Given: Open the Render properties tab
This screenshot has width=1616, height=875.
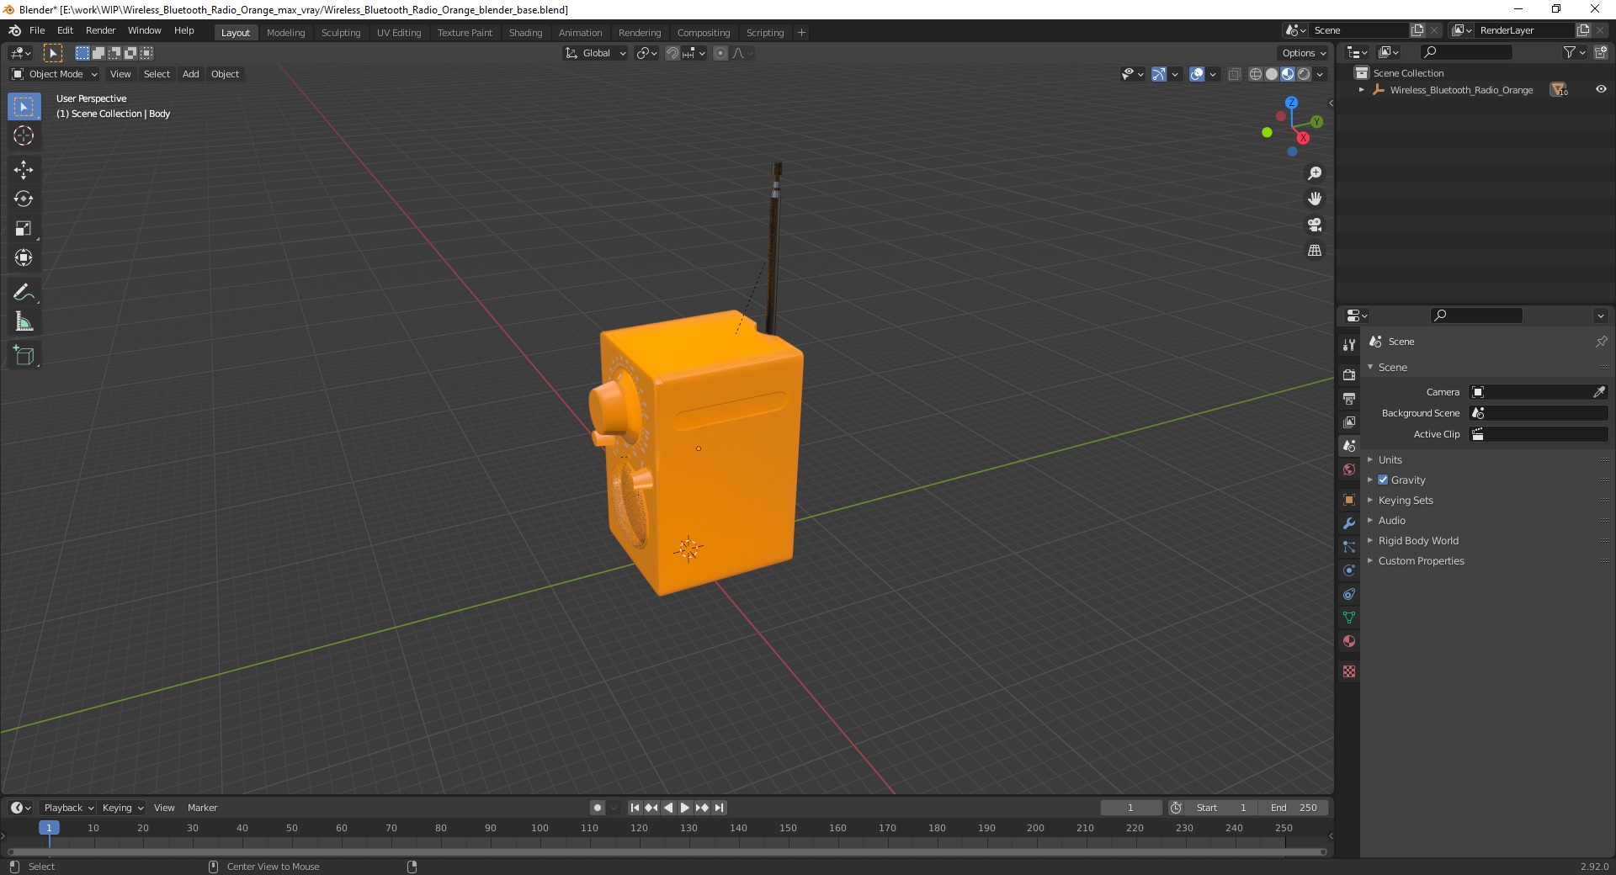Looking at the screenshot, I should pos(1349,374).
